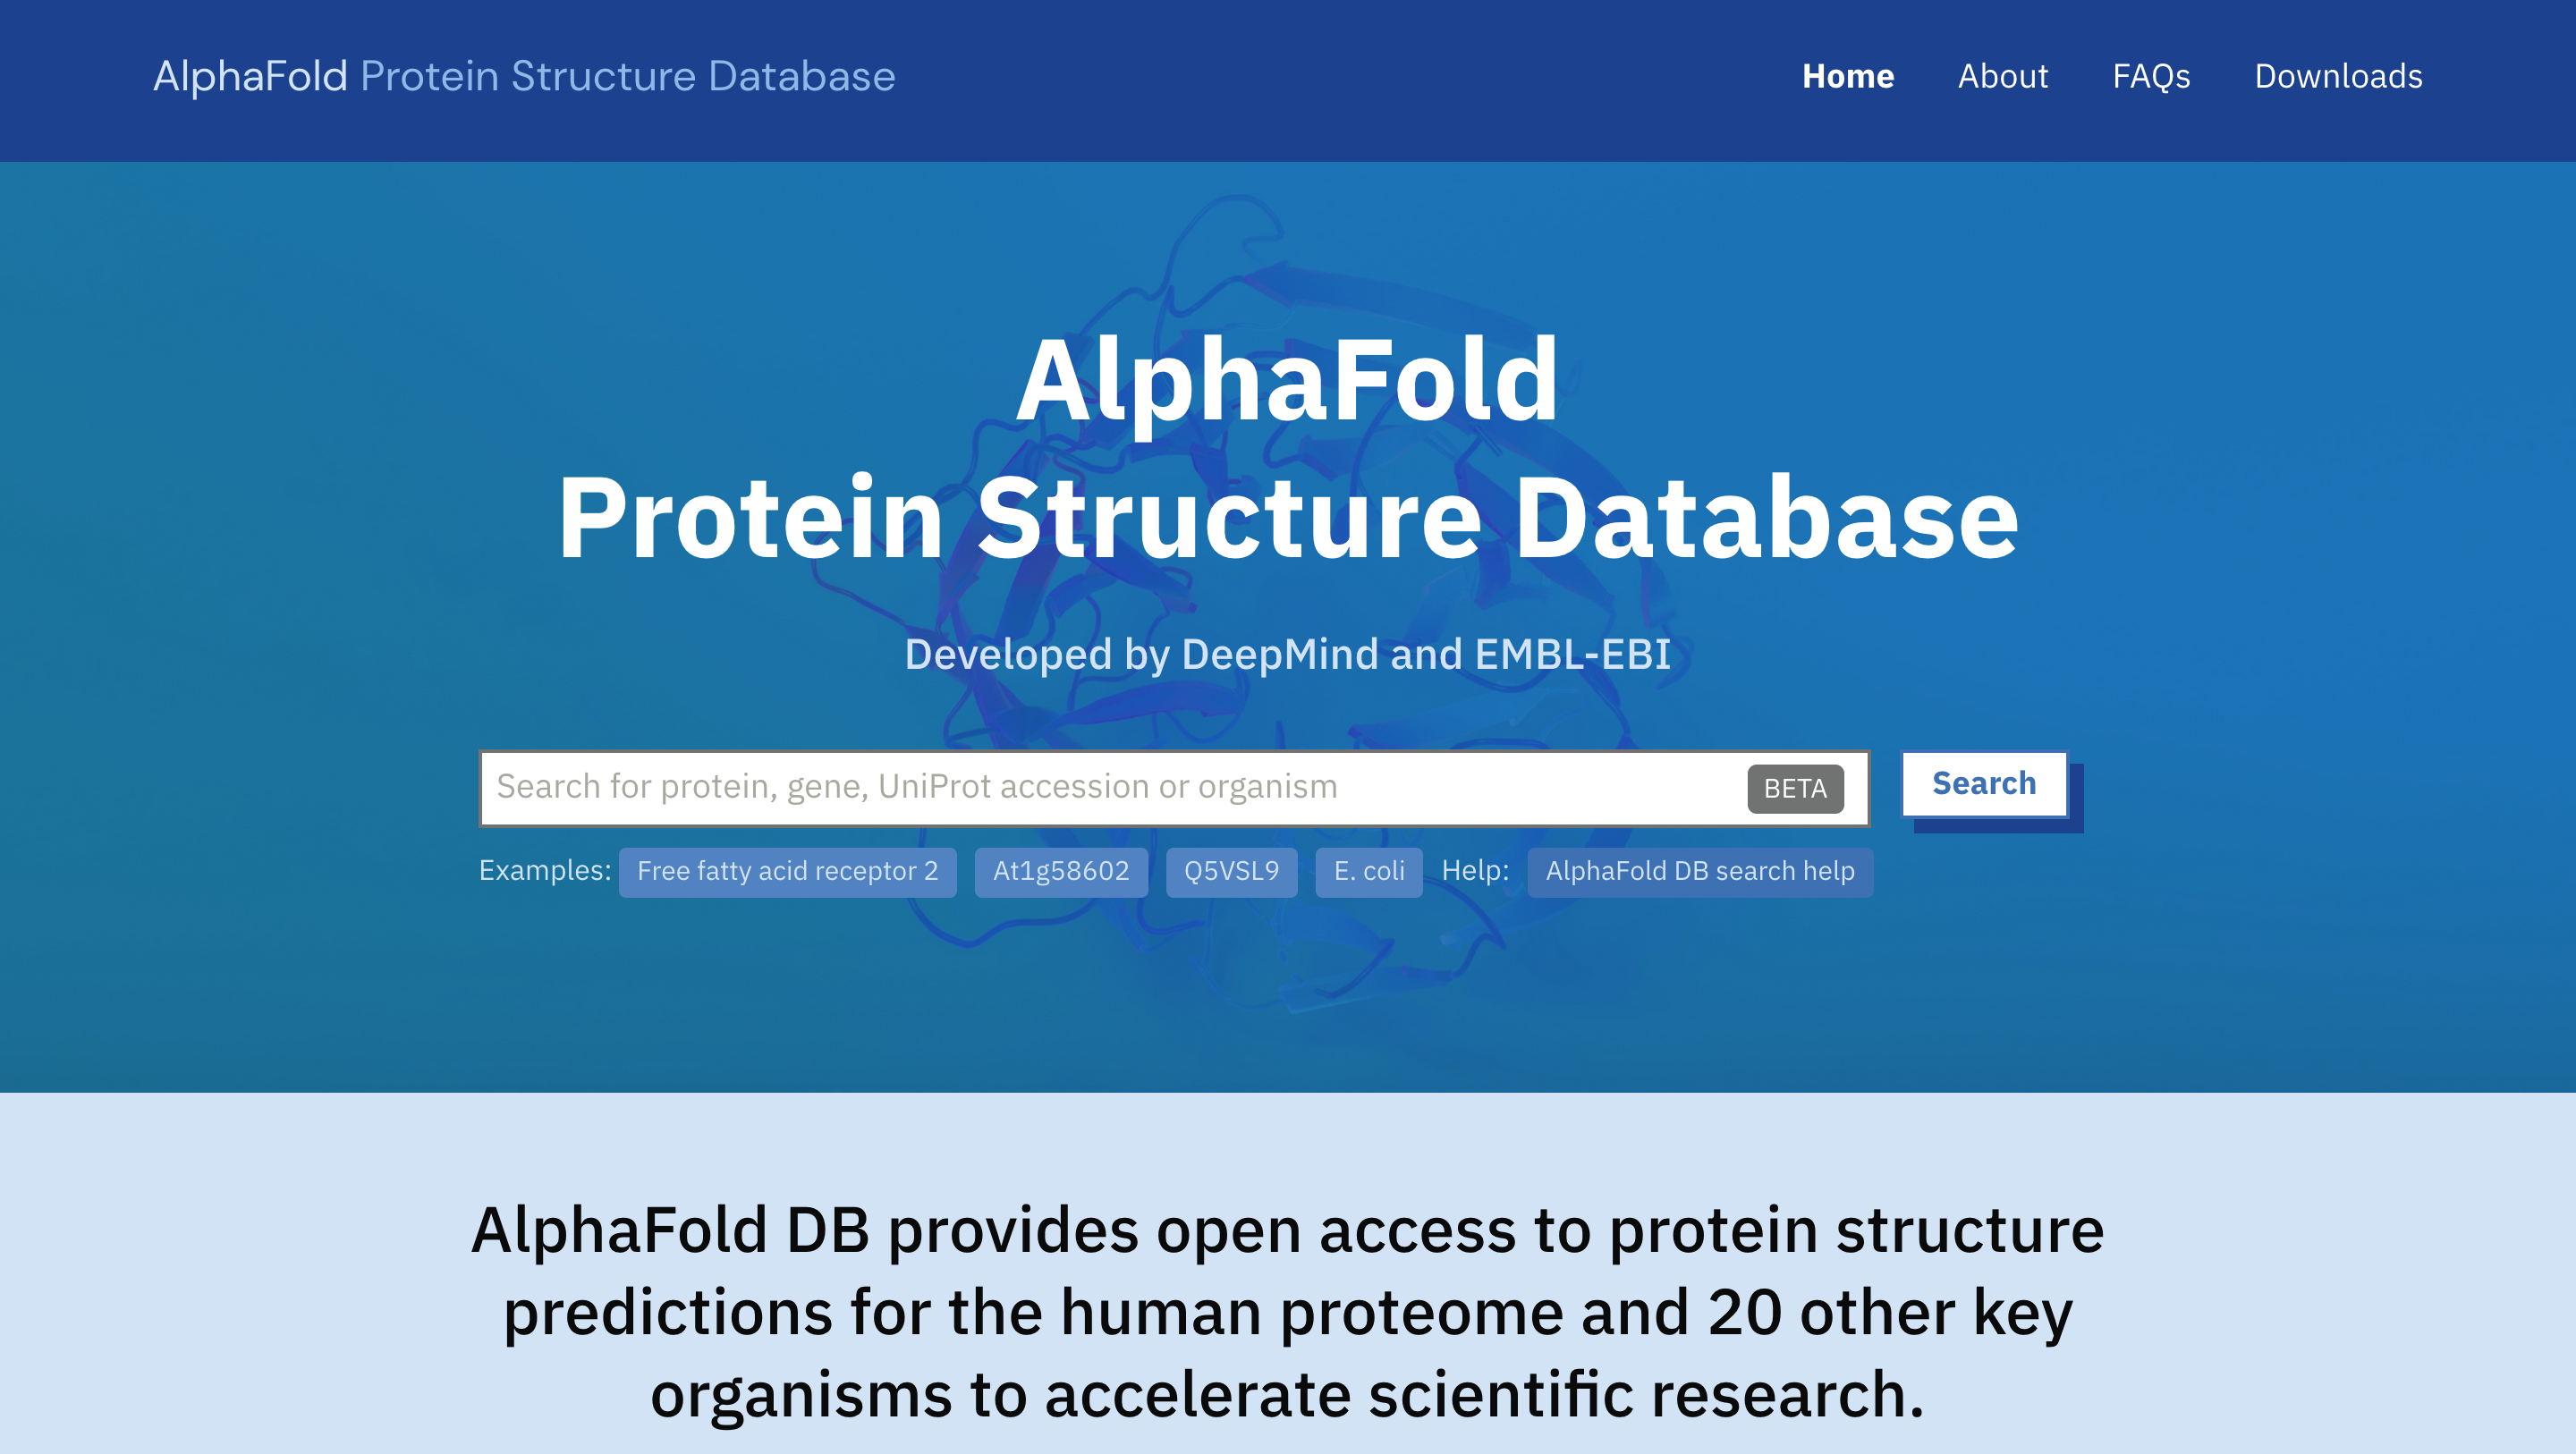The width and height of the screenshot is (2576, 1454).
Task: Click the FAQs tab in navigation
Action: click(x=2151, y=76)
